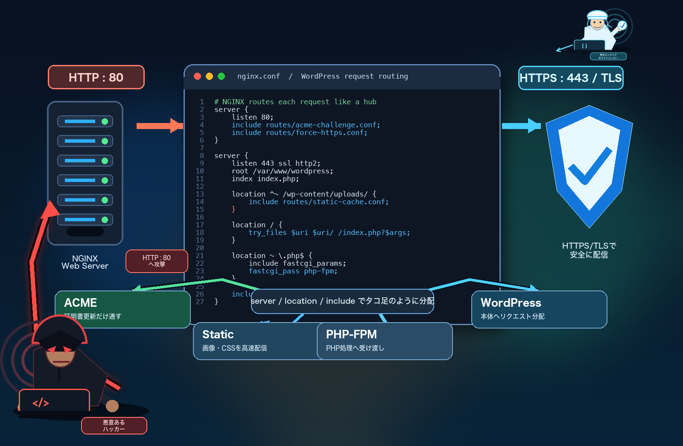The image size is (683, 446).
Task: Click the comment line '# NGINX routes each request like a hub'
Action: click(x=295, y=102)
